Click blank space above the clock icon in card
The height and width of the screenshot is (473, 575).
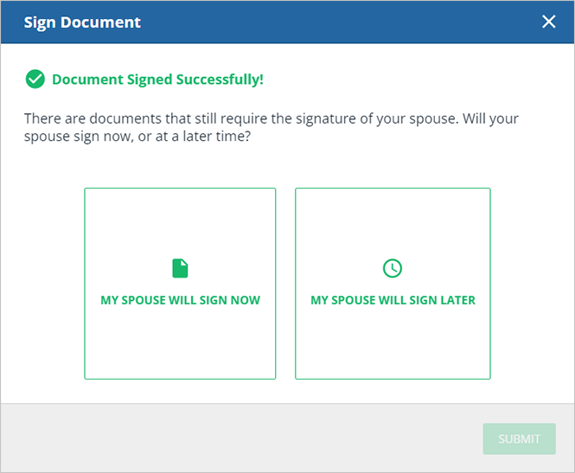[393, 221]
